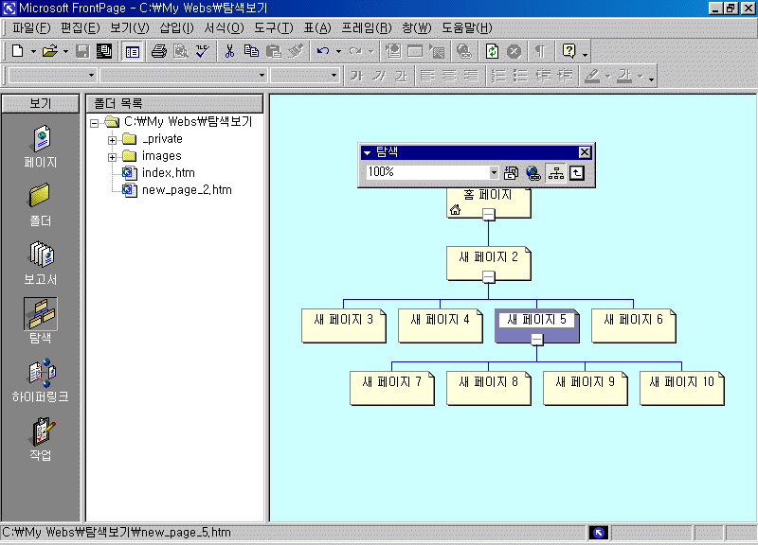Open the Style combo box
Viewport: 758px width, 545px height.
pos(52,76)
